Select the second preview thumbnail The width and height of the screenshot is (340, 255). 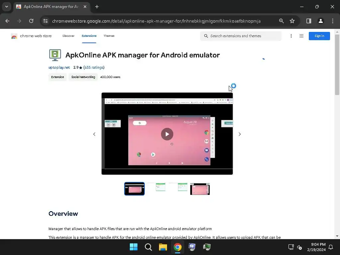(156, 187)
